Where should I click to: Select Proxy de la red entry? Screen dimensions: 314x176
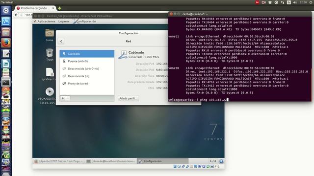click(87, 84)
